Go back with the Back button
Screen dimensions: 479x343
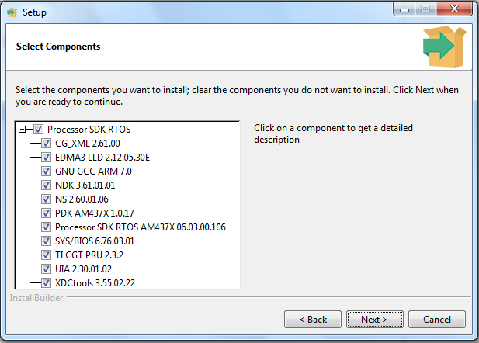[313, 319]
